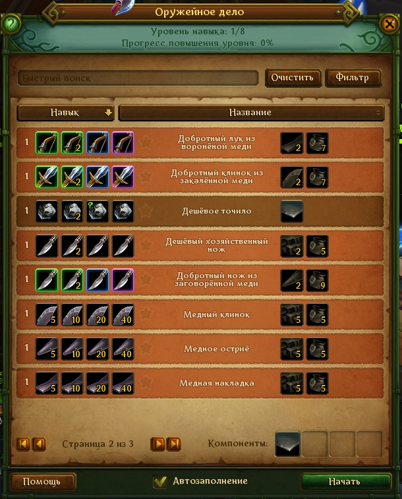The image size is (402, 499).
Task: Open the question mark help icon
Action: point(11,24)
